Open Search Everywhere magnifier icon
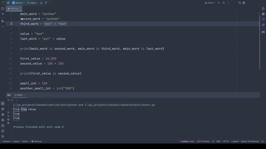Image resolution: width=266 pixels, height=149 pixels. coord(239,3)
